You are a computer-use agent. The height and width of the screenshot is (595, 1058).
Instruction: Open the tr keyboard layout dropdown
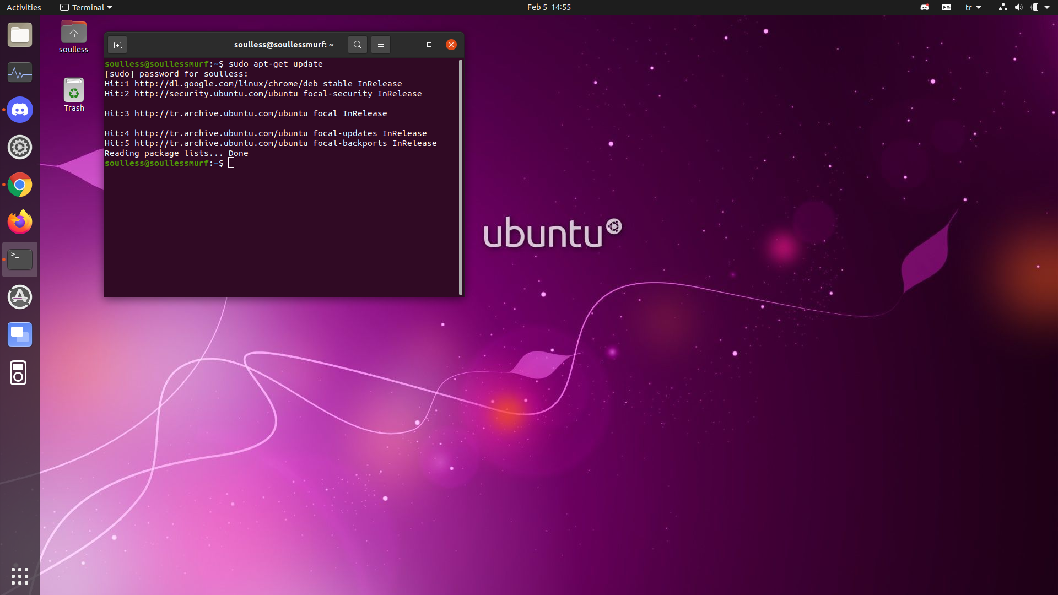[x=973, y=7]
